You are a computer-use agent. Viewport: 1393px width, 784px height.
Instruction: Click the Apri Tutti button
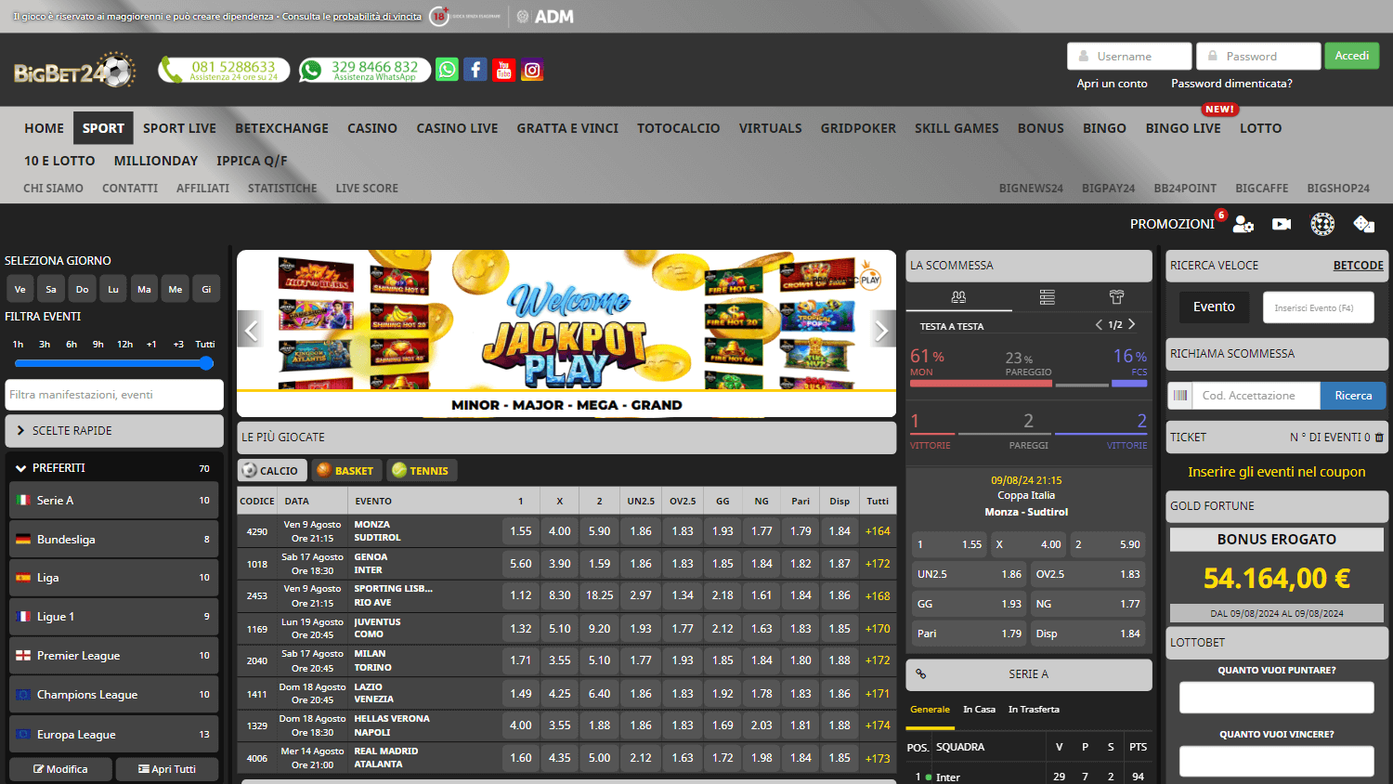167,769
